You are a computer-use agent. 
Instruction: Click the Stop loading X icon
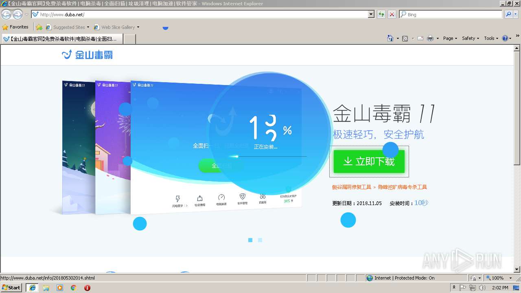point(392,14)
